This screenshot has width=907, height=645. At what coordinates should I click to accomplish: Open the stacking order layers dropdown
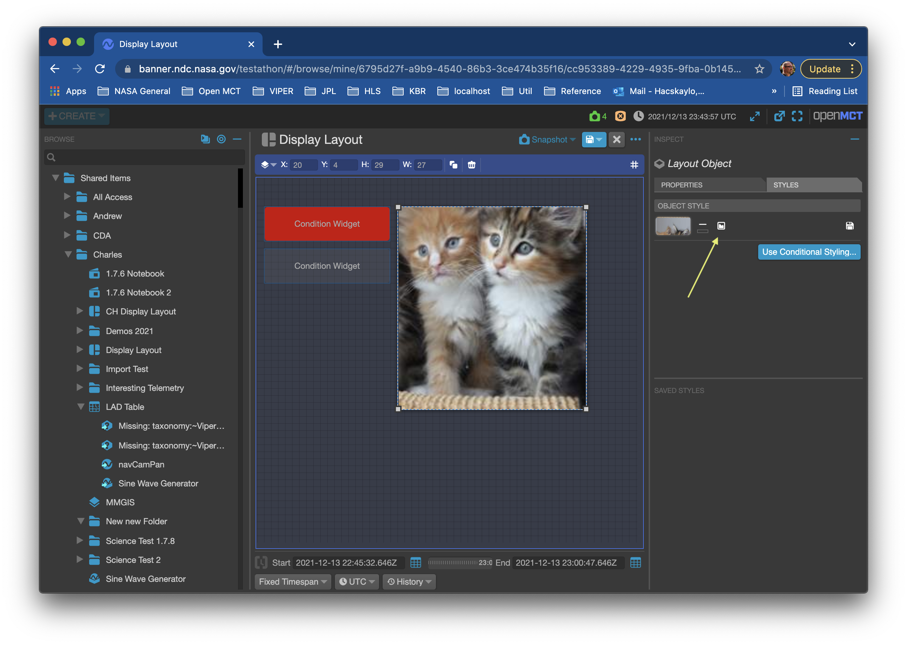point(269,165)
